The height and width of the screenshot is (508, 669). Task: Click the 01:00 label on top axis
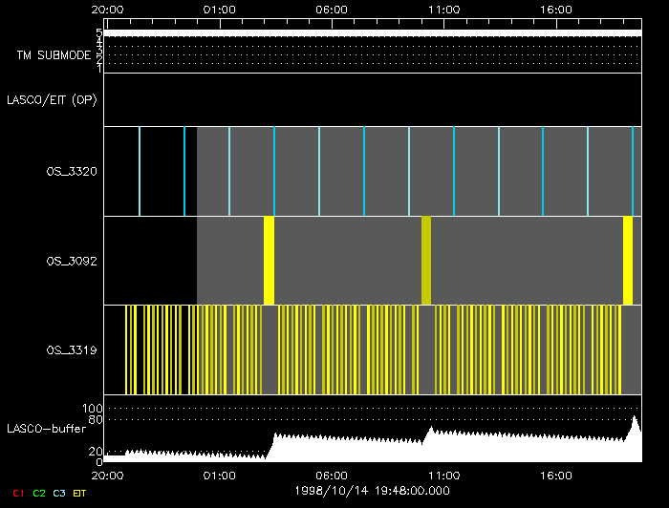tap(219, 10)
